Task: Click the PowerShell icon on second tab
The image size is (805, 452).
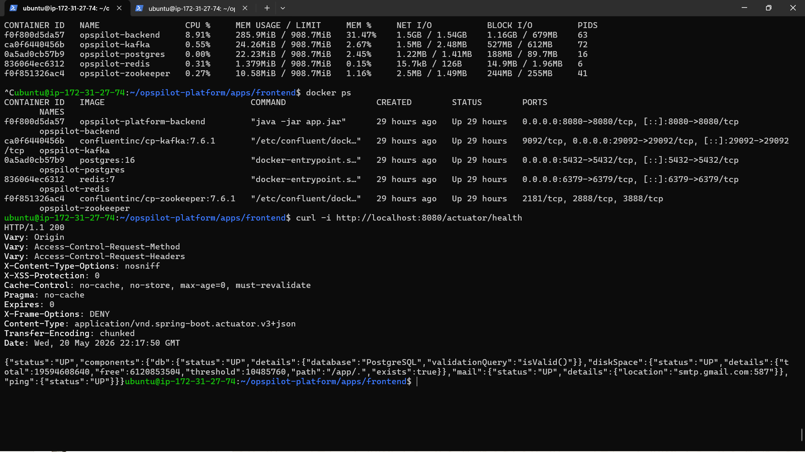Action: [140, 8]
